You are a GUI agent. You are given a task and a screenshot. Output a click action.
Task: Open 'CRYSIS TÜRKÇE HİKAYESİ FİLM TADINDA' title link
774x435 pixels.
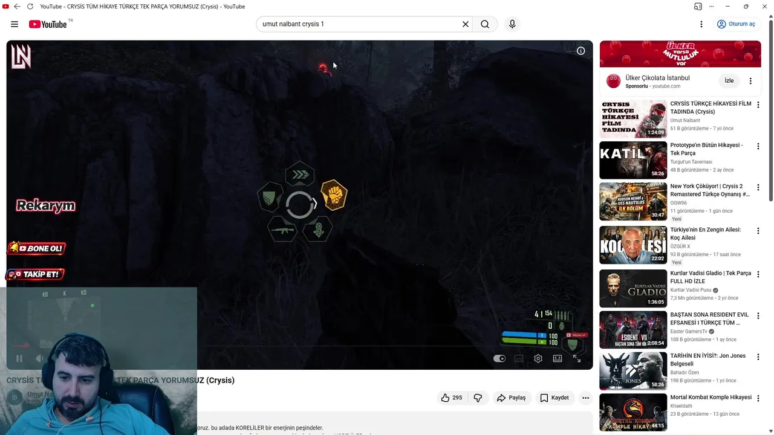pyautogui.click(x=711, y=108)
